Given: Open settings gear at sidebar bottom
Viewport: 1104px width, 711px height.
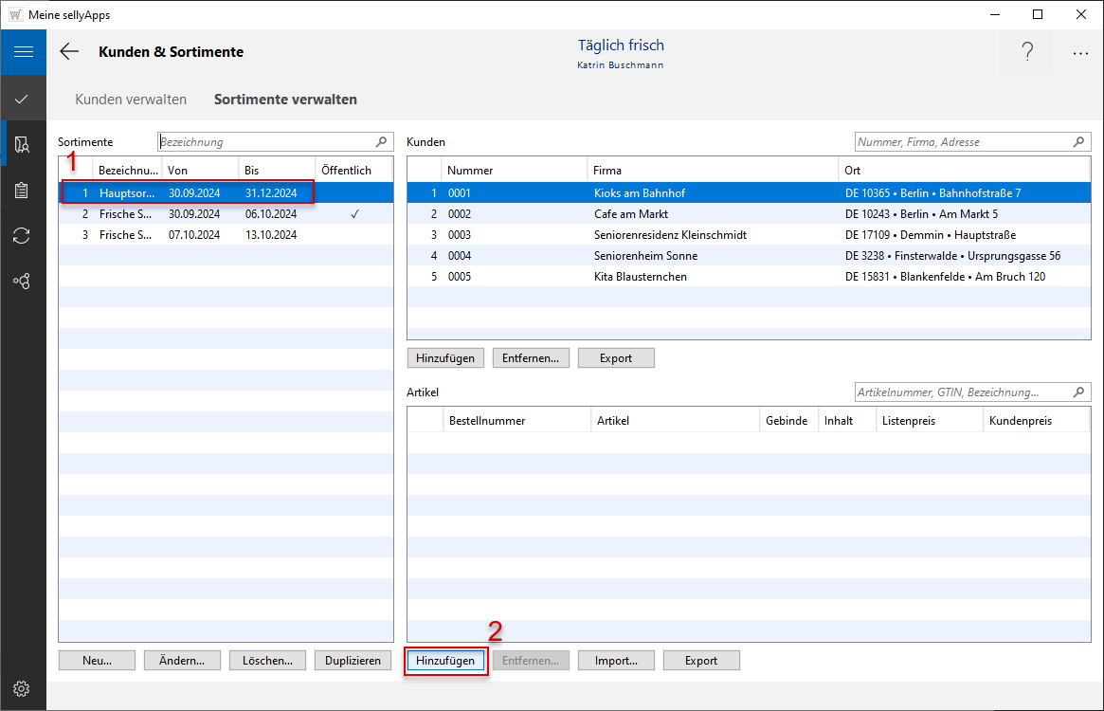Looking at the screenshot, I should point(23,688).
